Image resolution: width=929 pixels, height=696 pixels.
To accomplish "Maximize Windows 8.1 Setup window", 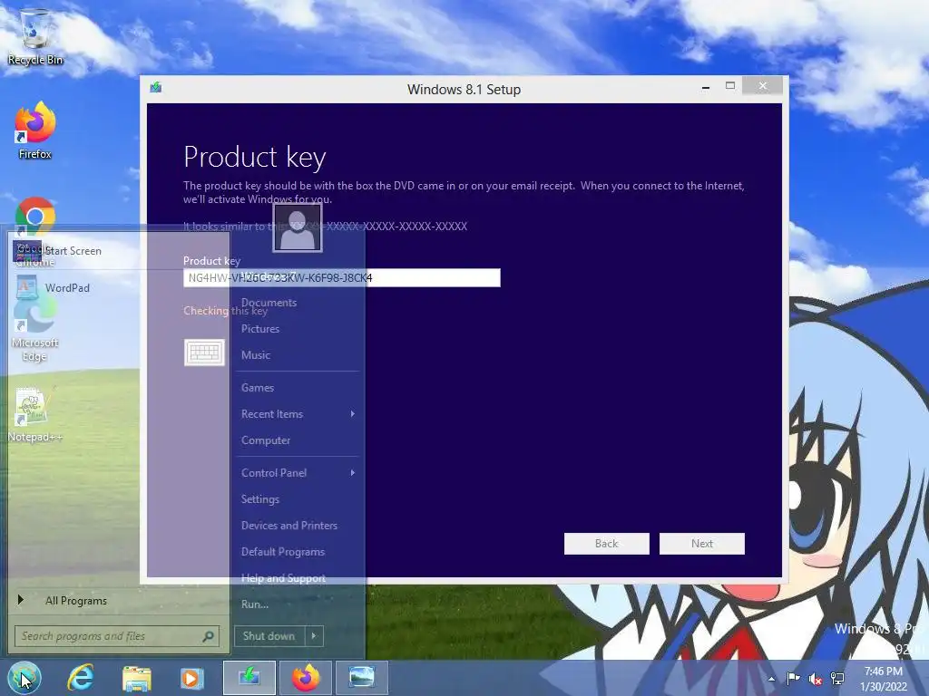I will pos(730,86).
